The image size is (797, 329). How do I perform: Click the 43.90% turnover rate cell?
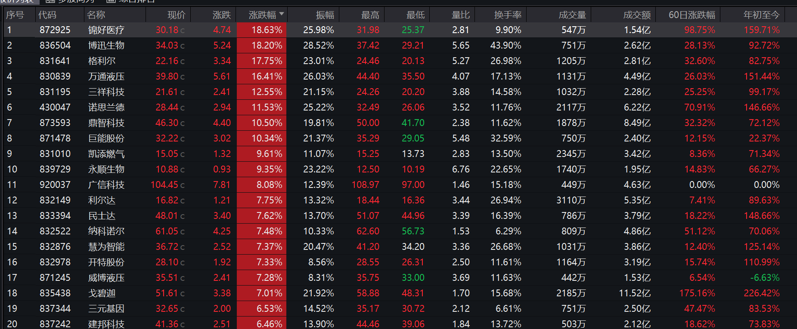point(506,46)
